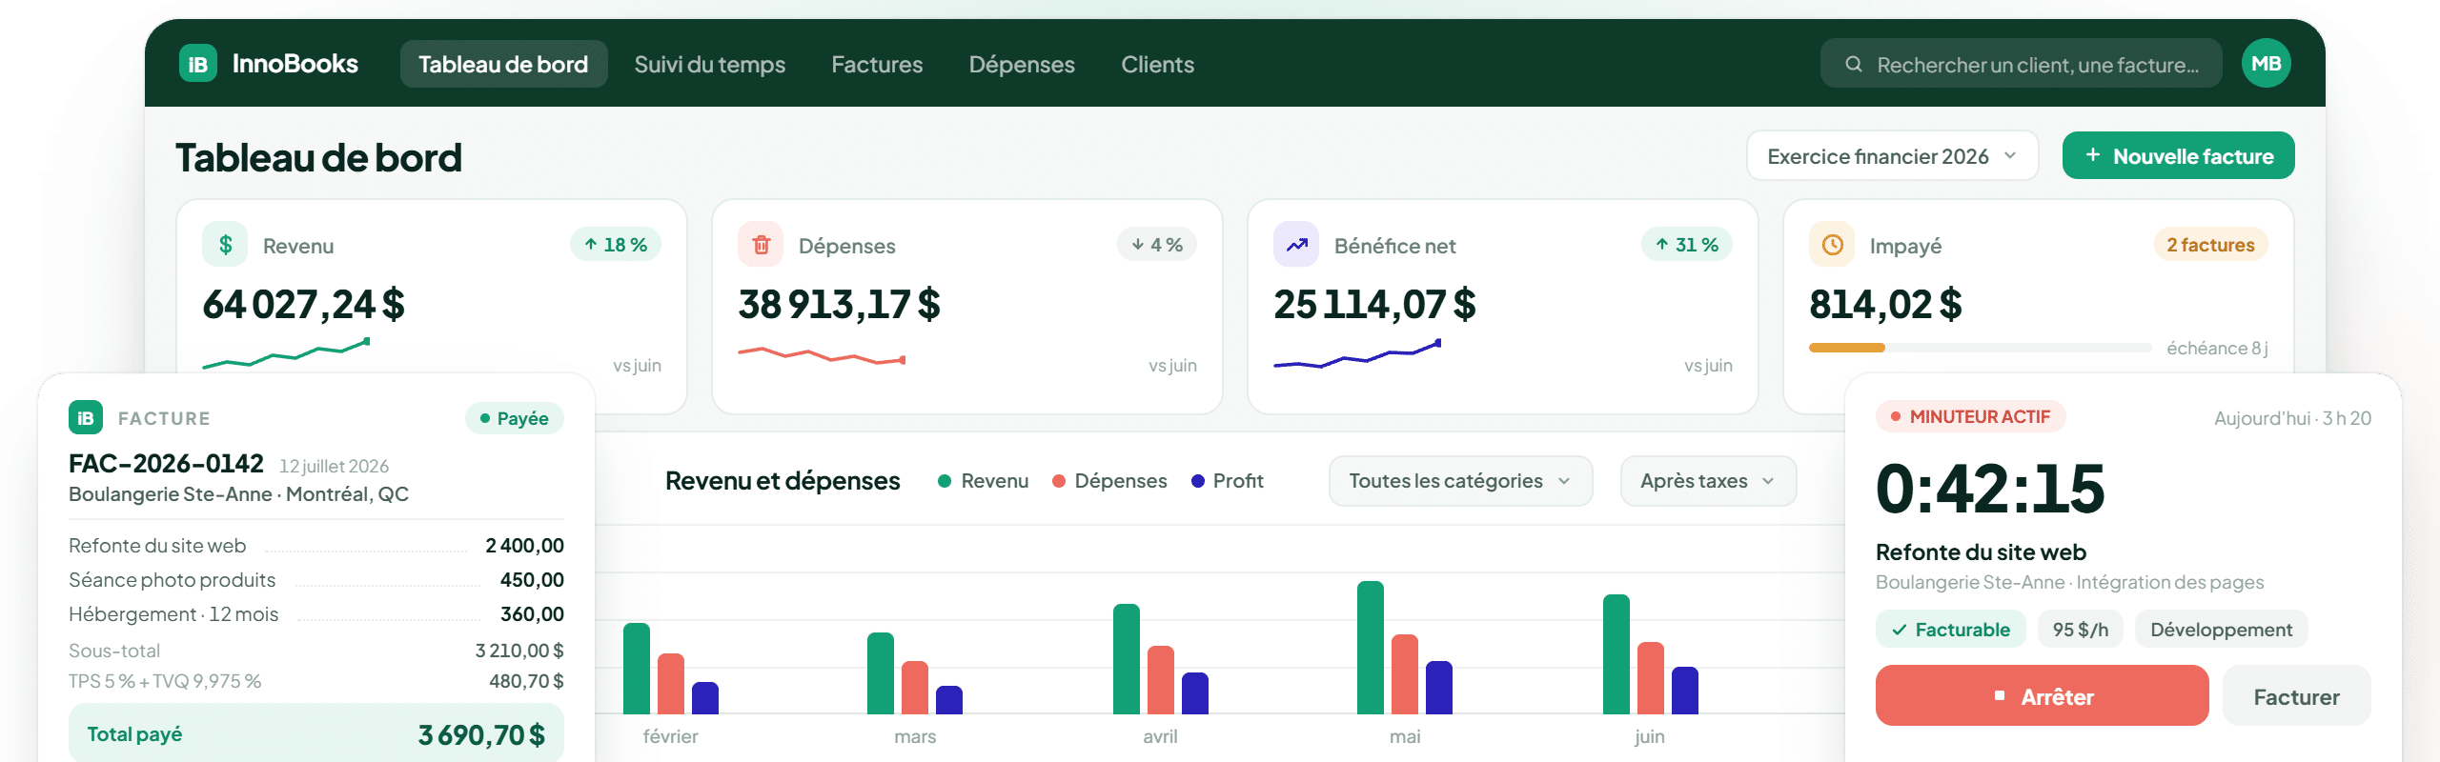Click the up arrow in 31 % badge
2440x762 pixels.
pyautogui.click(x=1662, y=245)
